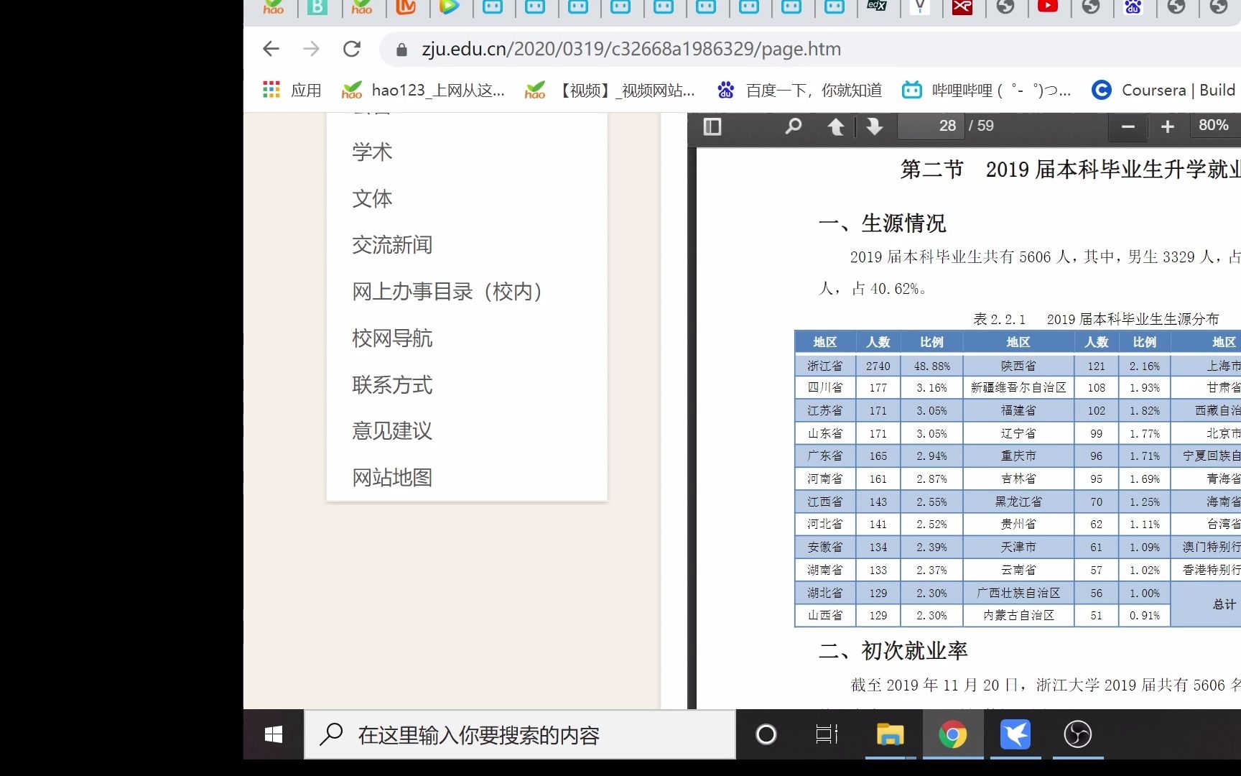Click the 一、生源情况 heading
Screen dimensions: 1241x776
tap(883, 223)
